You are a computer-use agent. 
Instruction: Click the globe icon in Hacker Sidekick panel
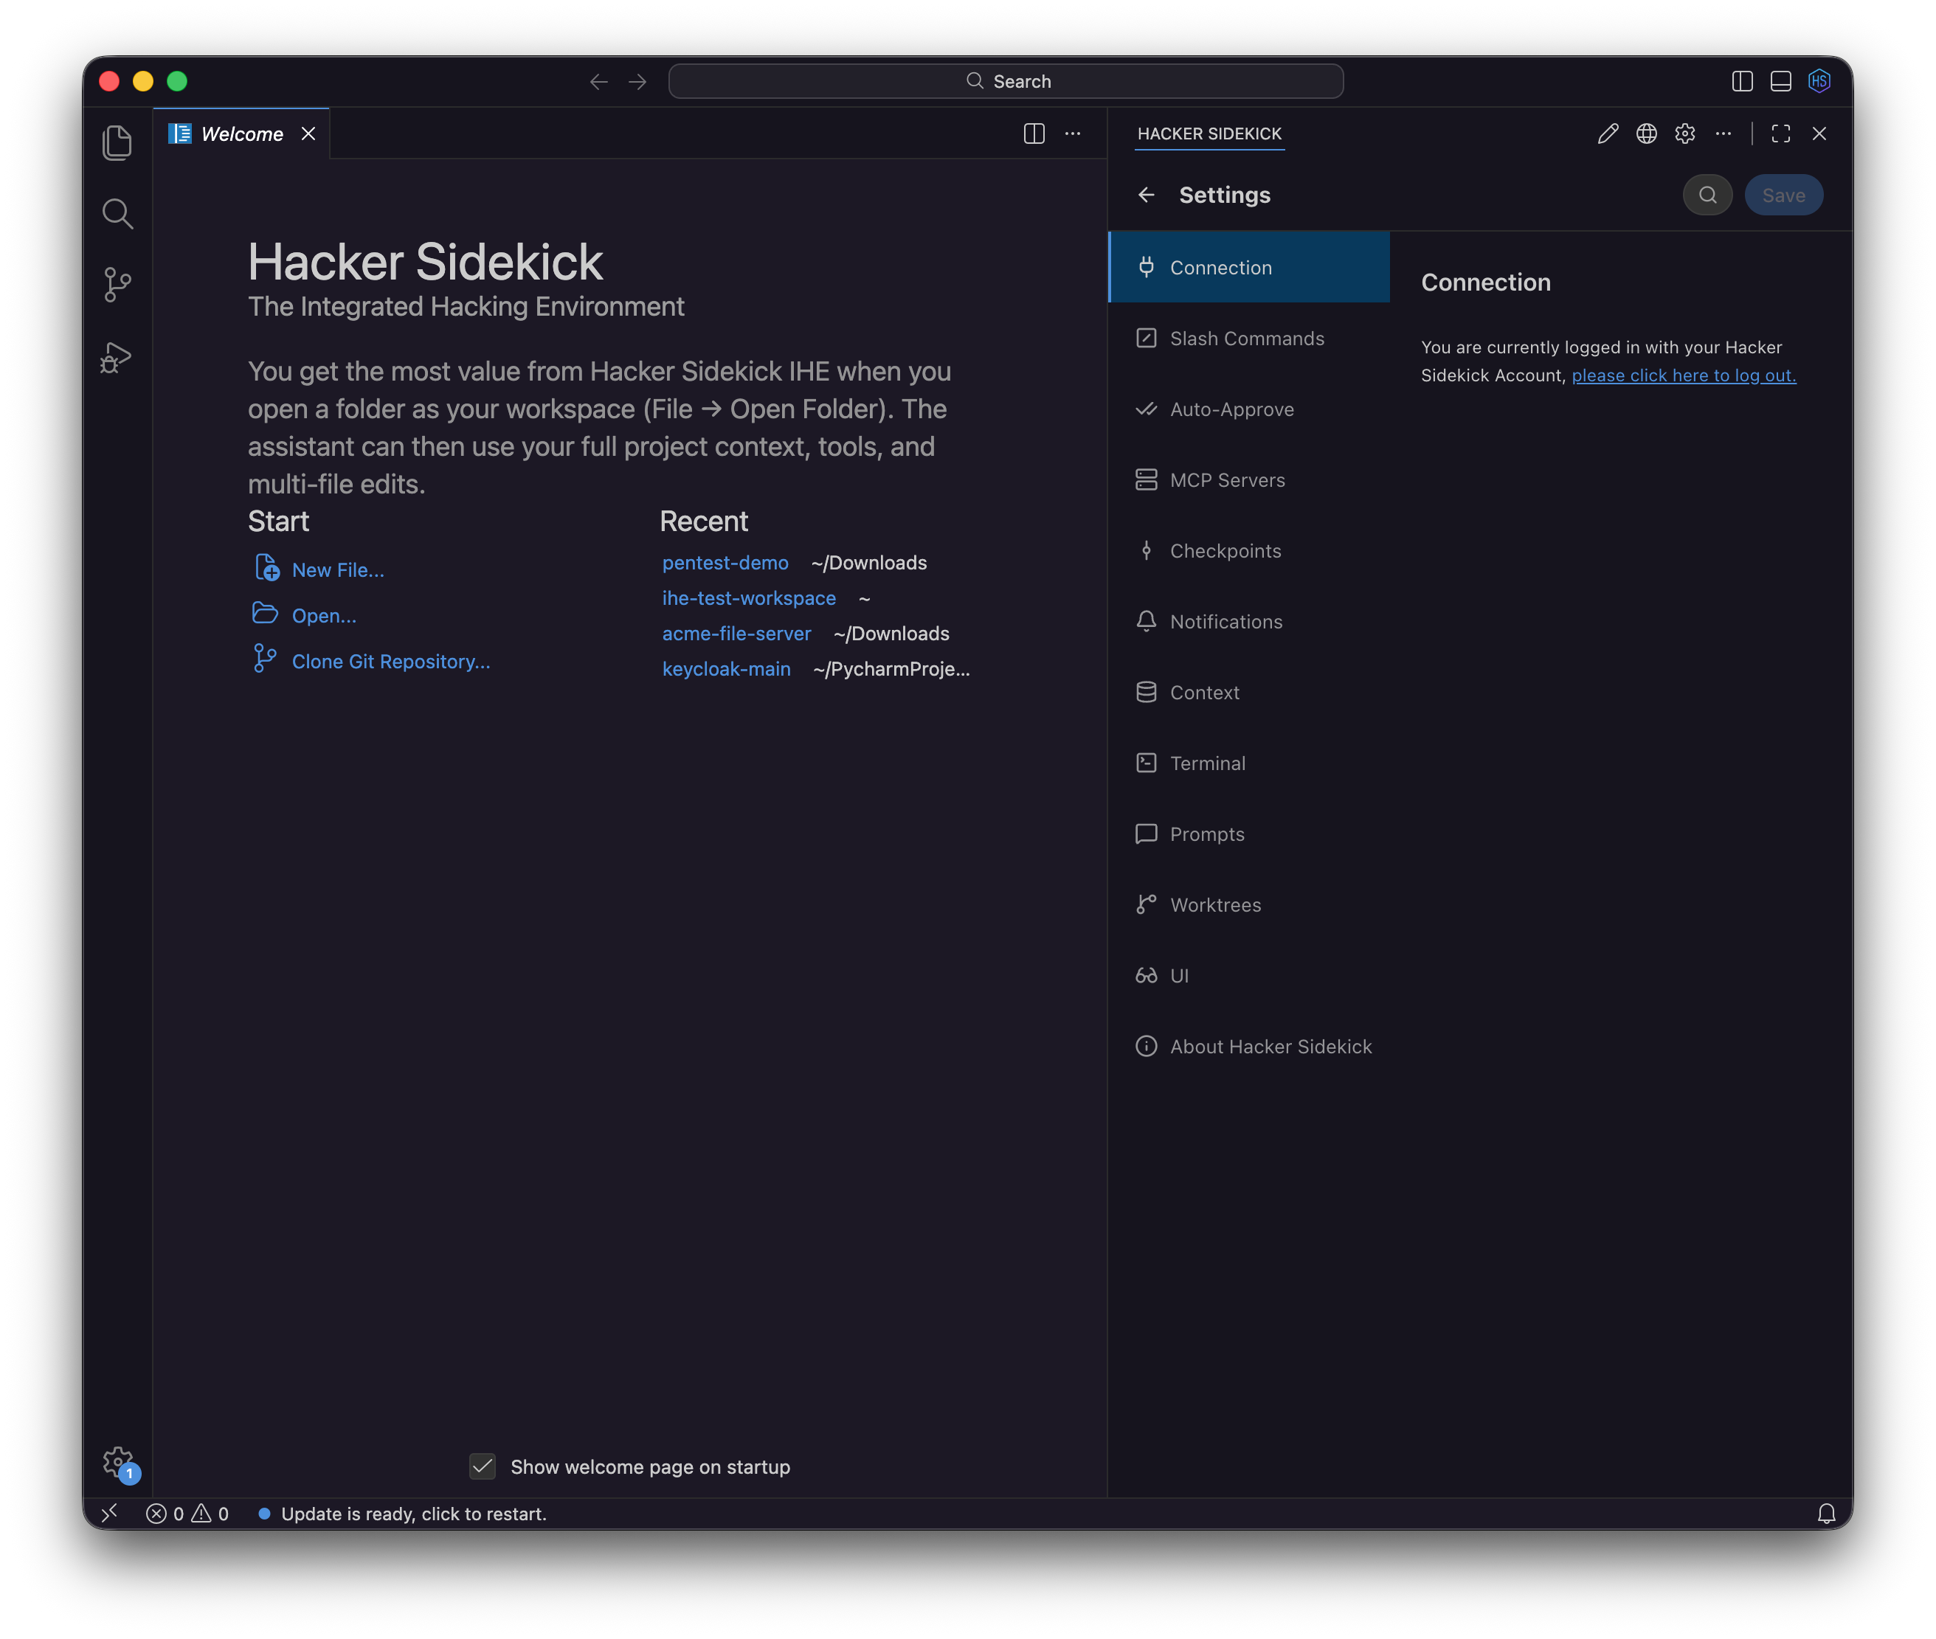coord(1646,134)
